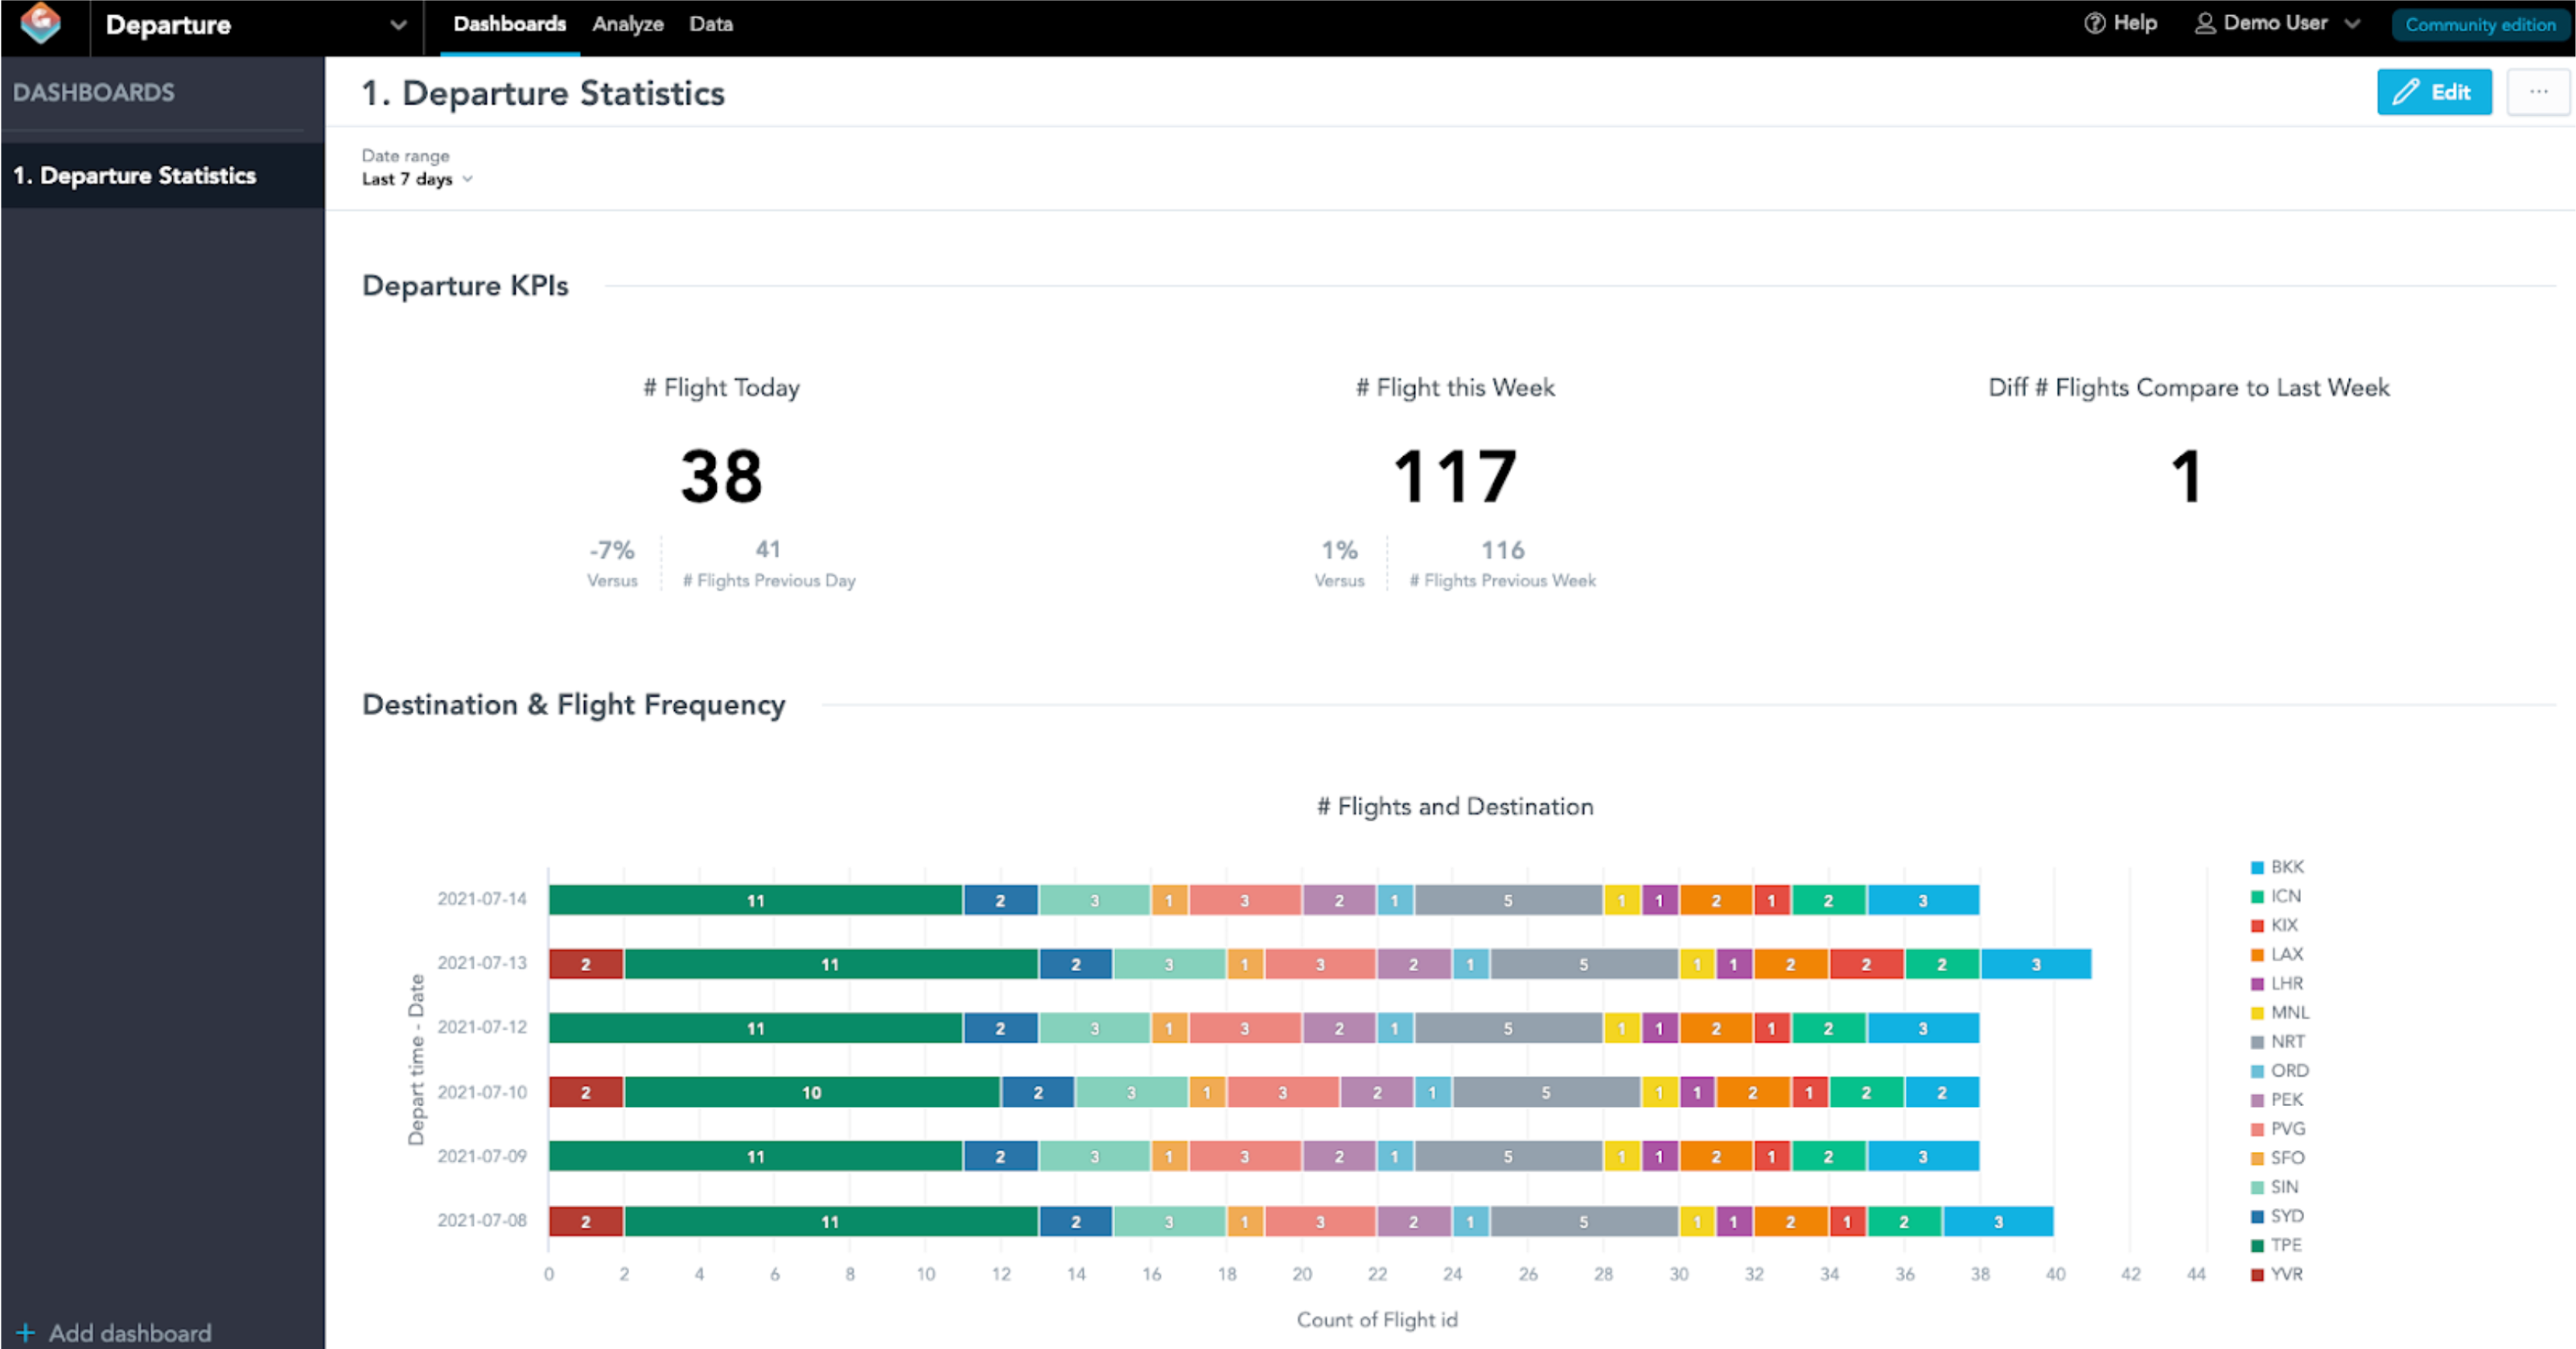Open the Last 7 days date range dropdown
The image size is (2576, 1349).
416,179
